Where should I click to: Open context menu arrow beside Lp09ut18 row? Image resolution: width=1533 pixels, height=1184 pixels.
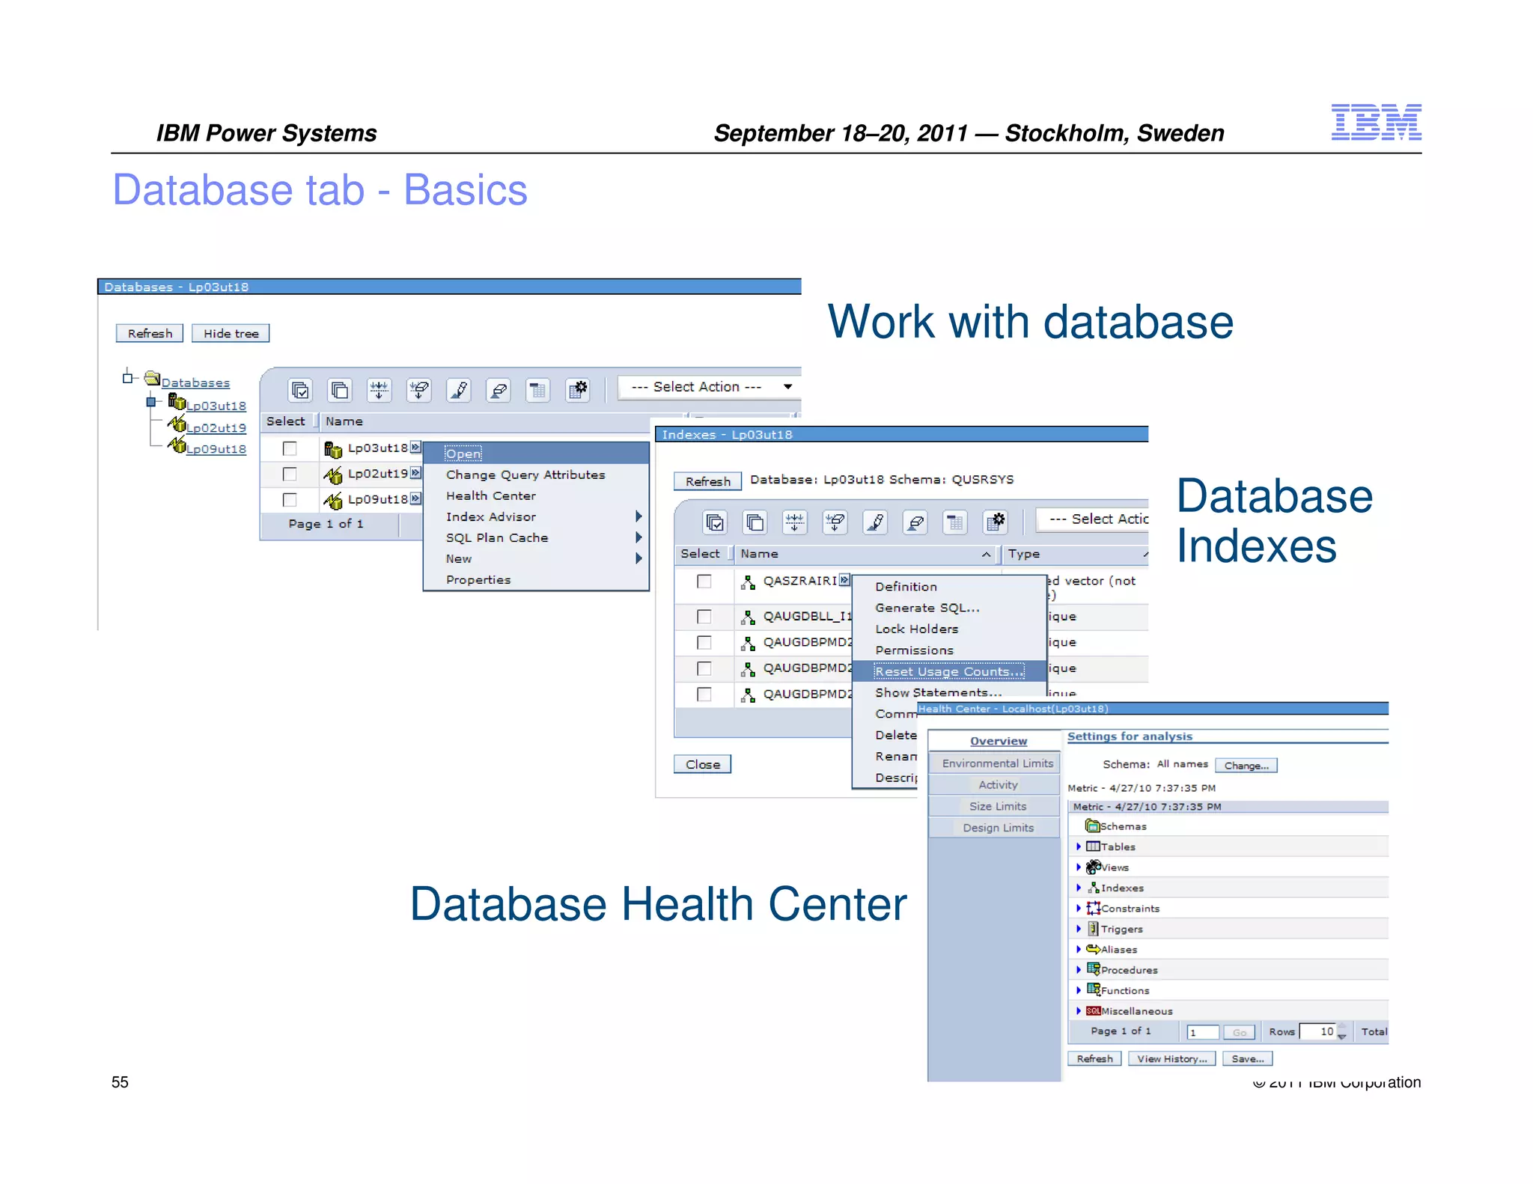point(415,498)
